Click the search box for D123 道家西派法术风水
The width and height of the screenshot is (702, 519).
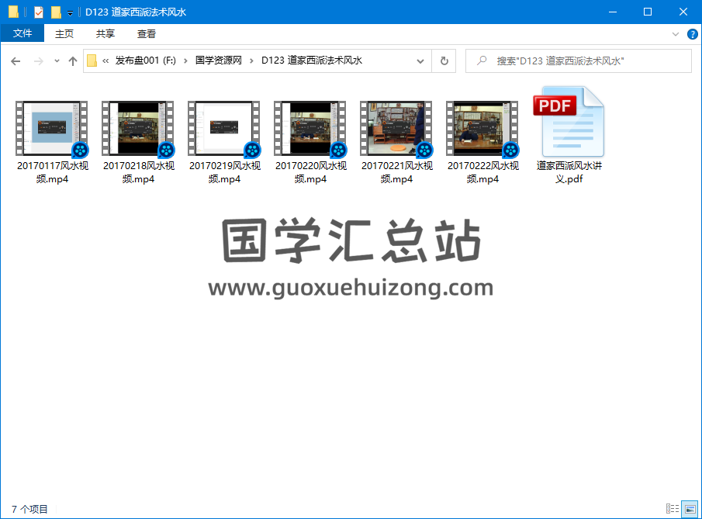click(x=579, y=61)
